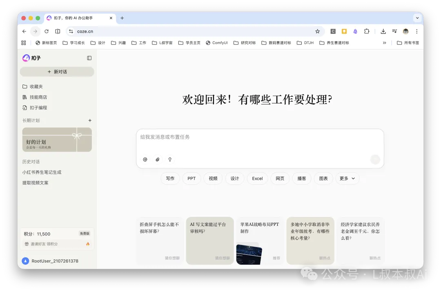Open the 技能商店 skill store

(x=35, y=97)
